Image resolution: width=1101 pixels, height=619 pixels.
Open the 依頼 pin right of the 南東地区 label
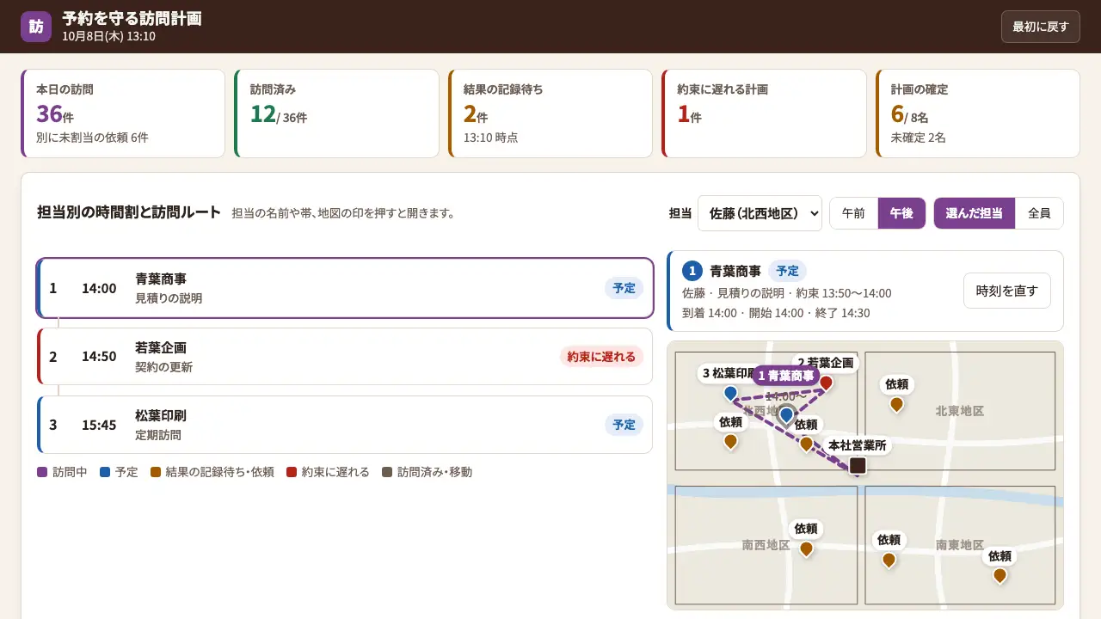click(1000, 576)
